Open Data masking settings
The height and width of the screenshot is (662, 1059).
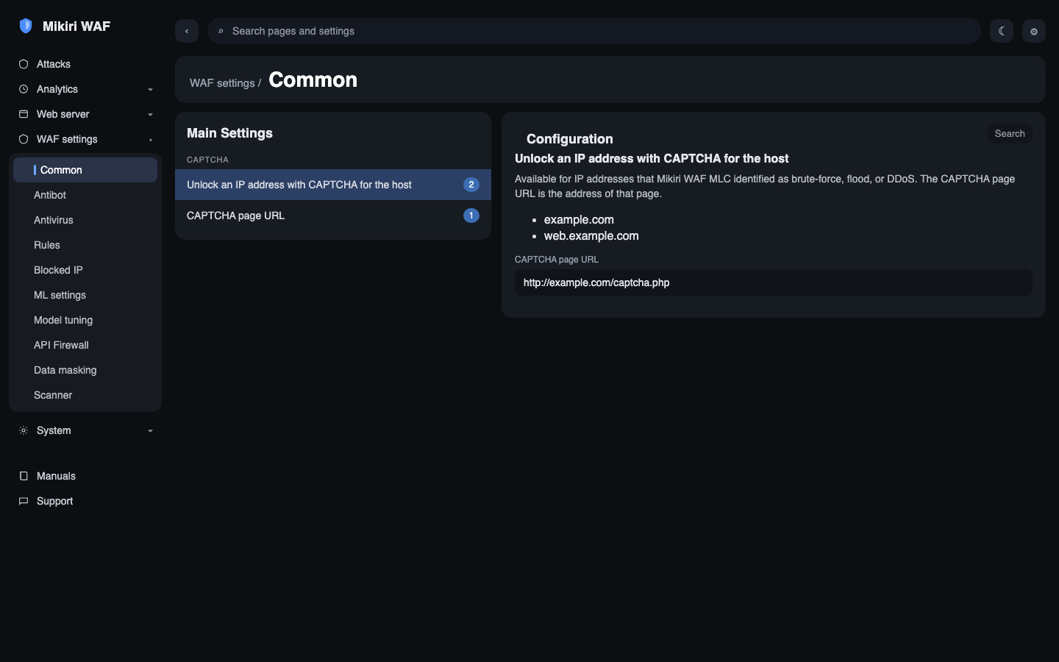coord(85,370)
